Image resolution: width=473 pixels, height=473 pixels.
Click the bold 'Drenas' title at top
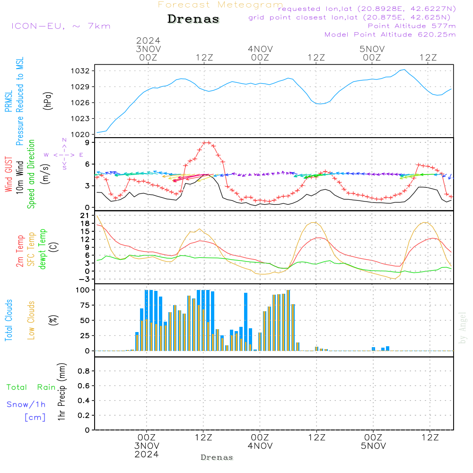pos(193,19)
